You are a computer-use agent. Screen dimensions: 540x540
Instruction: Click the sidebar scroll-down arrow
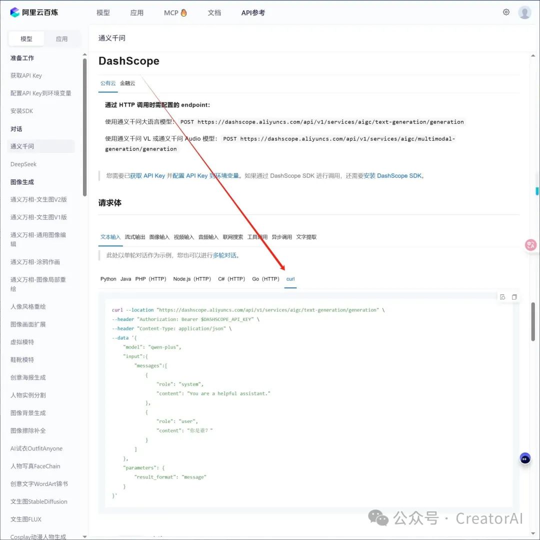pos(84,536)
